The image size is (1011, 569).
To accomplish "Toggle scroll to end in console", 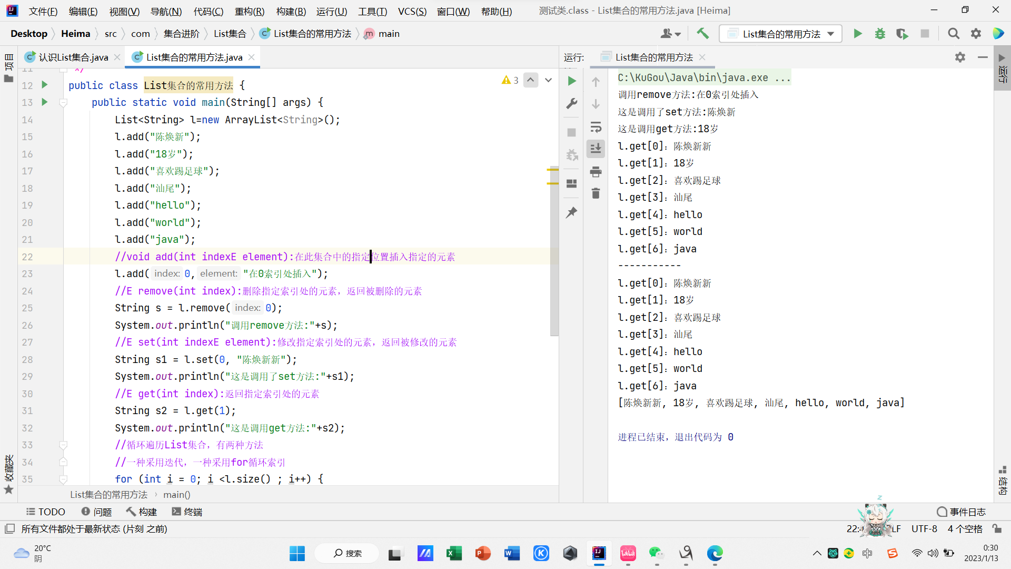I will click(x=596, y=149).
